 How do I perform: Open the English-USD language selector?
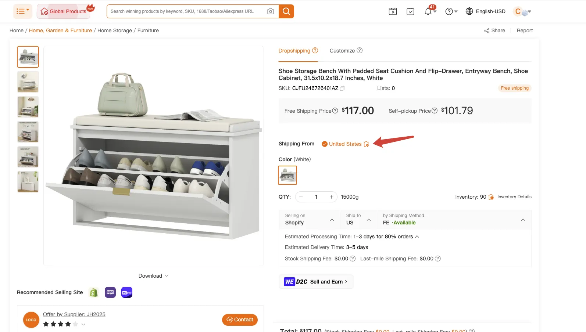(x=486, y=11)
